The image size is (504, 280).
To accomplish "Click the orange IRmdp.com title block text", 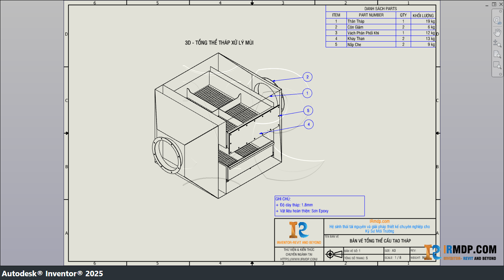I will pyautogui.click(x=380, y=221).
